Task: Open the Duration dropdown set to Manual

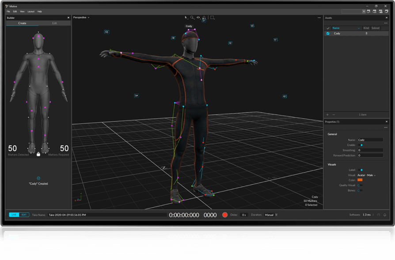Action: (x=270, y=215)
